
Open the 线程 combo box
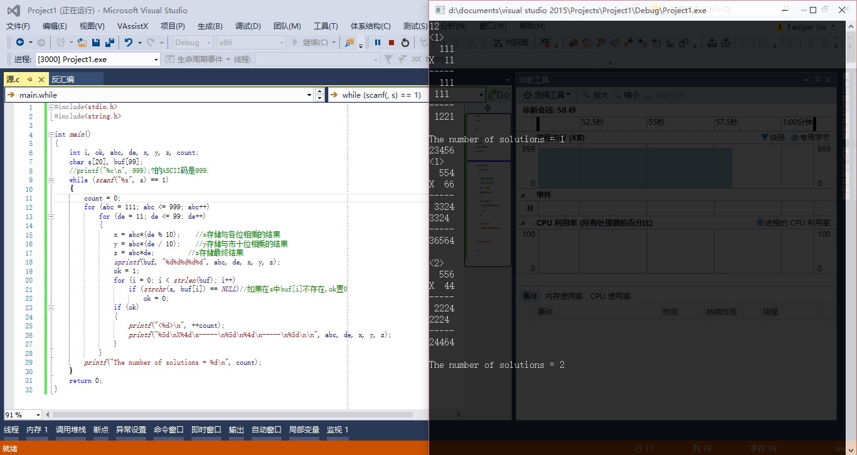click(317, 59)
